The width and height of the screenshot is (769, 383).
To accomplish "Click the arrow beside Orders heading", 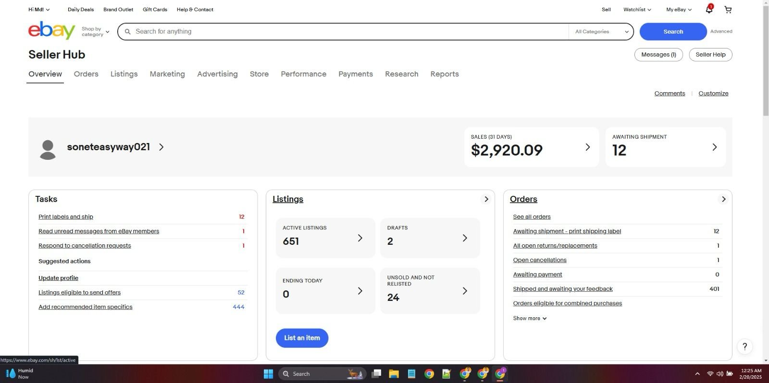I will point(723,199).
